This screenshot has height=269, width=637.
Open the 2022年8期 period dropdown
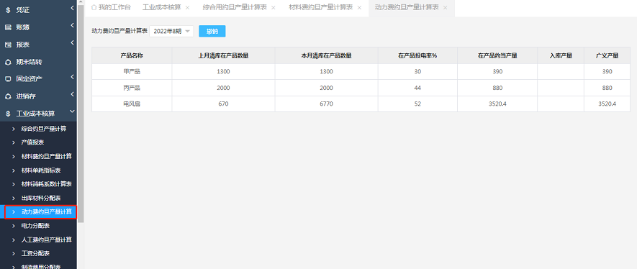point(171,31)
